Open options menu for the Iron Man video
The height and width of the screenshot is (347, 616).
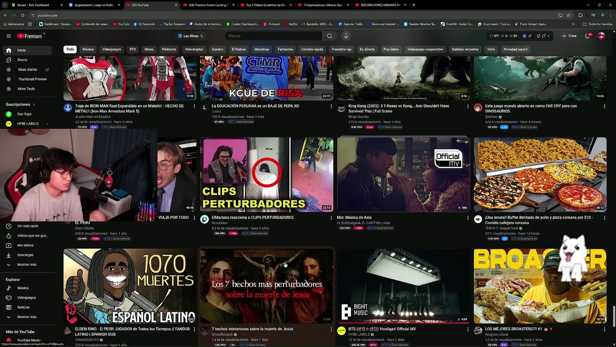point(194,106)
